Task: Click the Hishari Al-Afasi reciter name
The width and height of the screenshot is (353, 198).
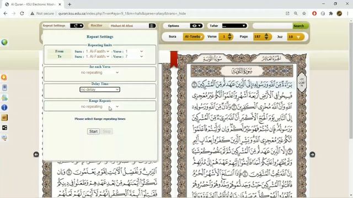Action: coord(122,26)
